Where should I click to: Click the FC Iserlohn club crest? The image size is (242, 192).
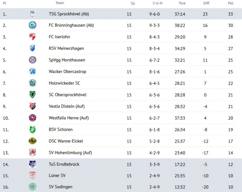click(x=32, y=37)
